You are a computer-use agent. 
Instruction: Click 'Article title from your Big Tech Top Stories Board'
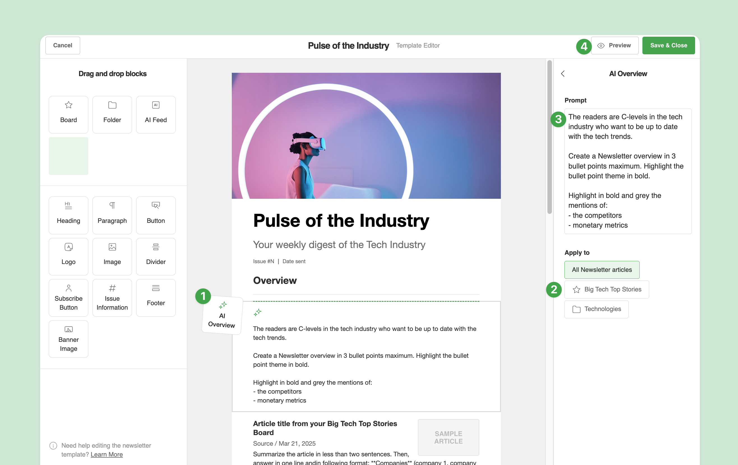[325, 428]
